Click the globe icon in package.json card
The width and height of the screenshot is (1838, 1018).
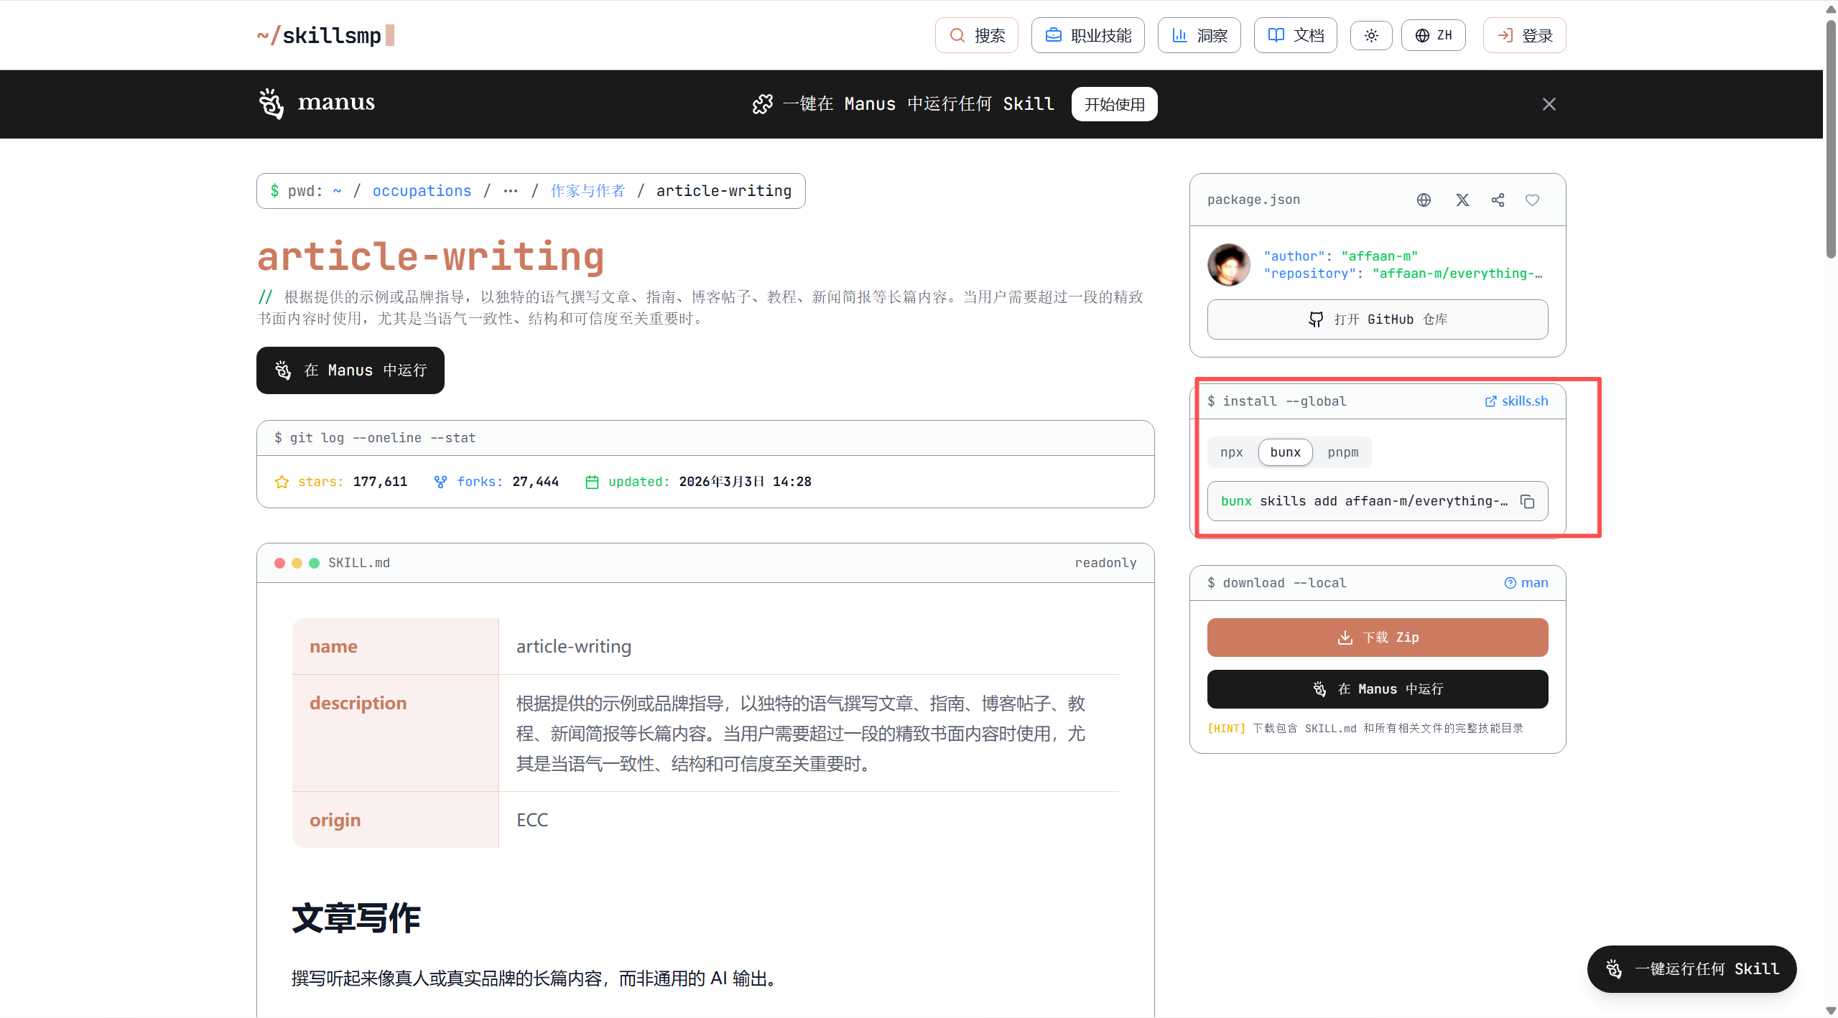pyautogui.click(x=1424, y=200)
